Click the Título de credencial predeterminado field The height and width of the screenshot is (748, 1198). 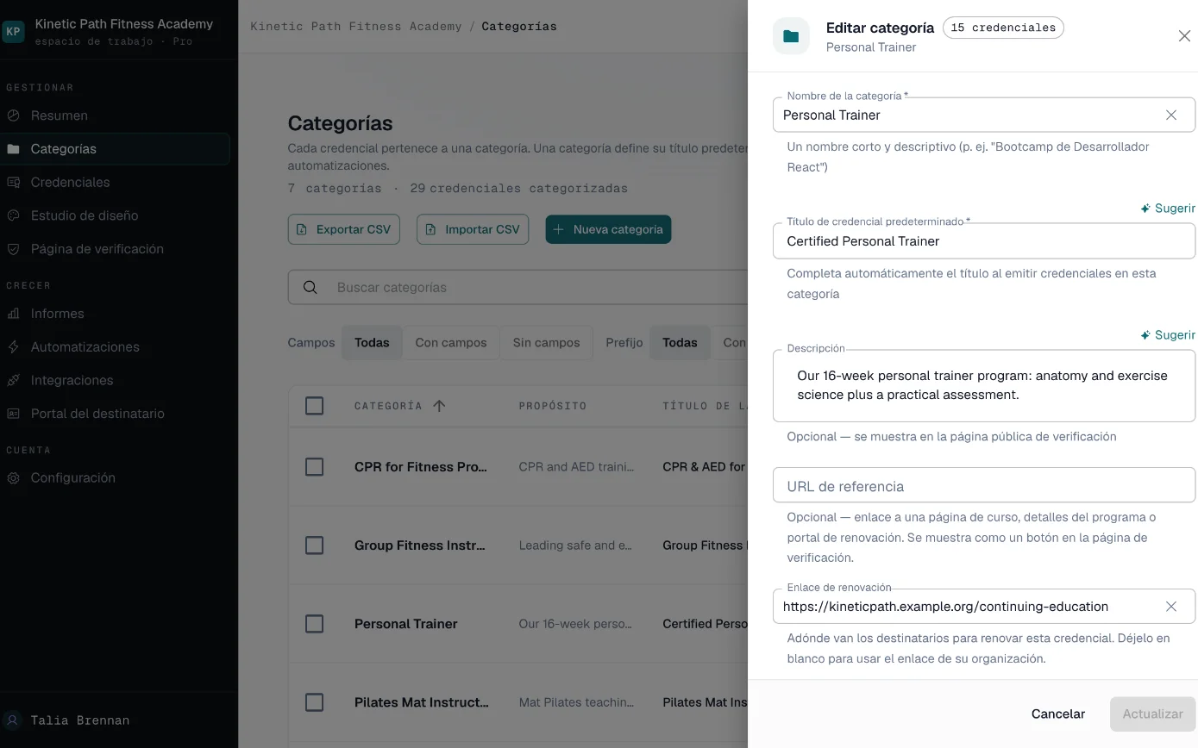[984, 241]
